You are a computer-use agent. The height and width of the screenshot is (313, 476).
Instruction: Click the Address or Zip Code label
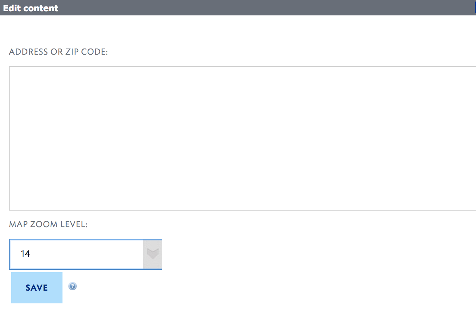[58, 52]
